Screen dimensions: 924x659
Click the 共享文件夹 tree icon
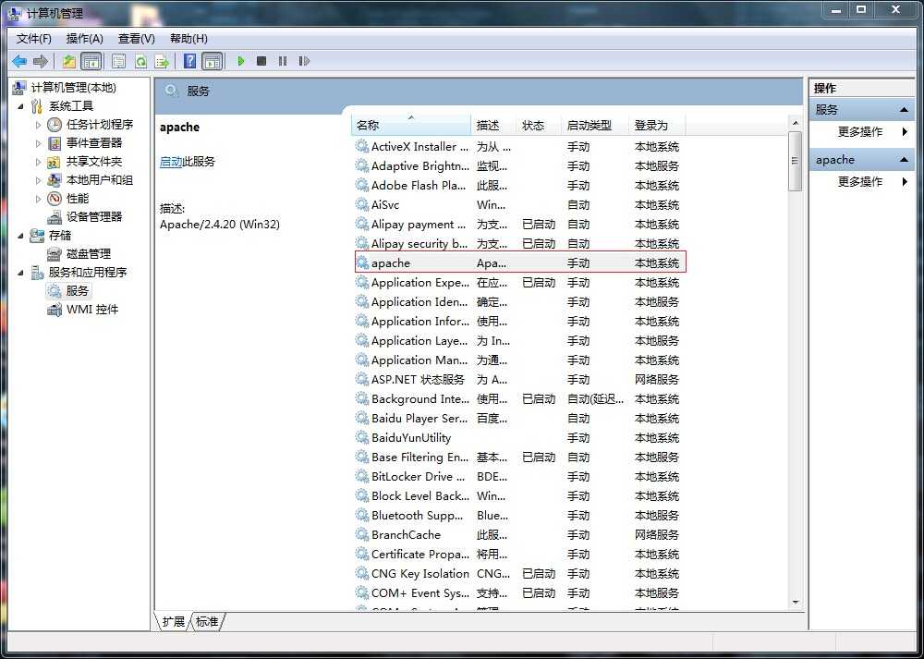(x=55, y=162)
